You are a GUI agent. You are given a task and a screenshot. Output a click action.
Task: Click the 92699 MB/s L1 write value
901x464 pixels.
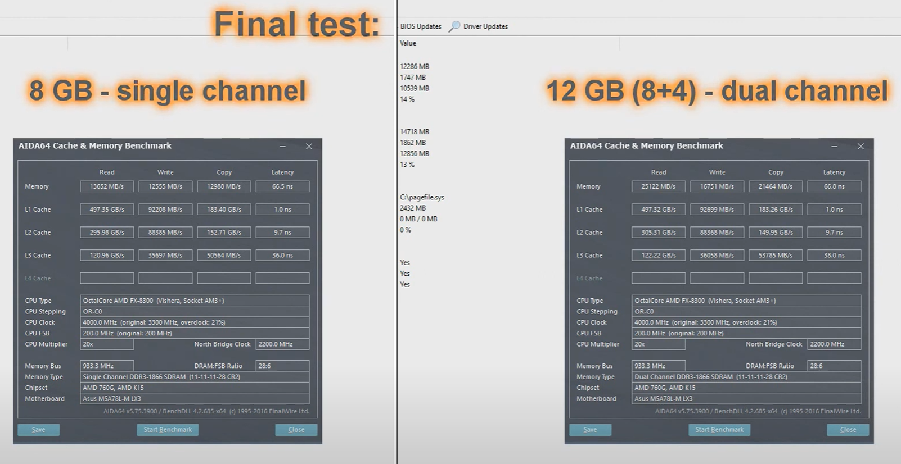(x=717, y=210)
